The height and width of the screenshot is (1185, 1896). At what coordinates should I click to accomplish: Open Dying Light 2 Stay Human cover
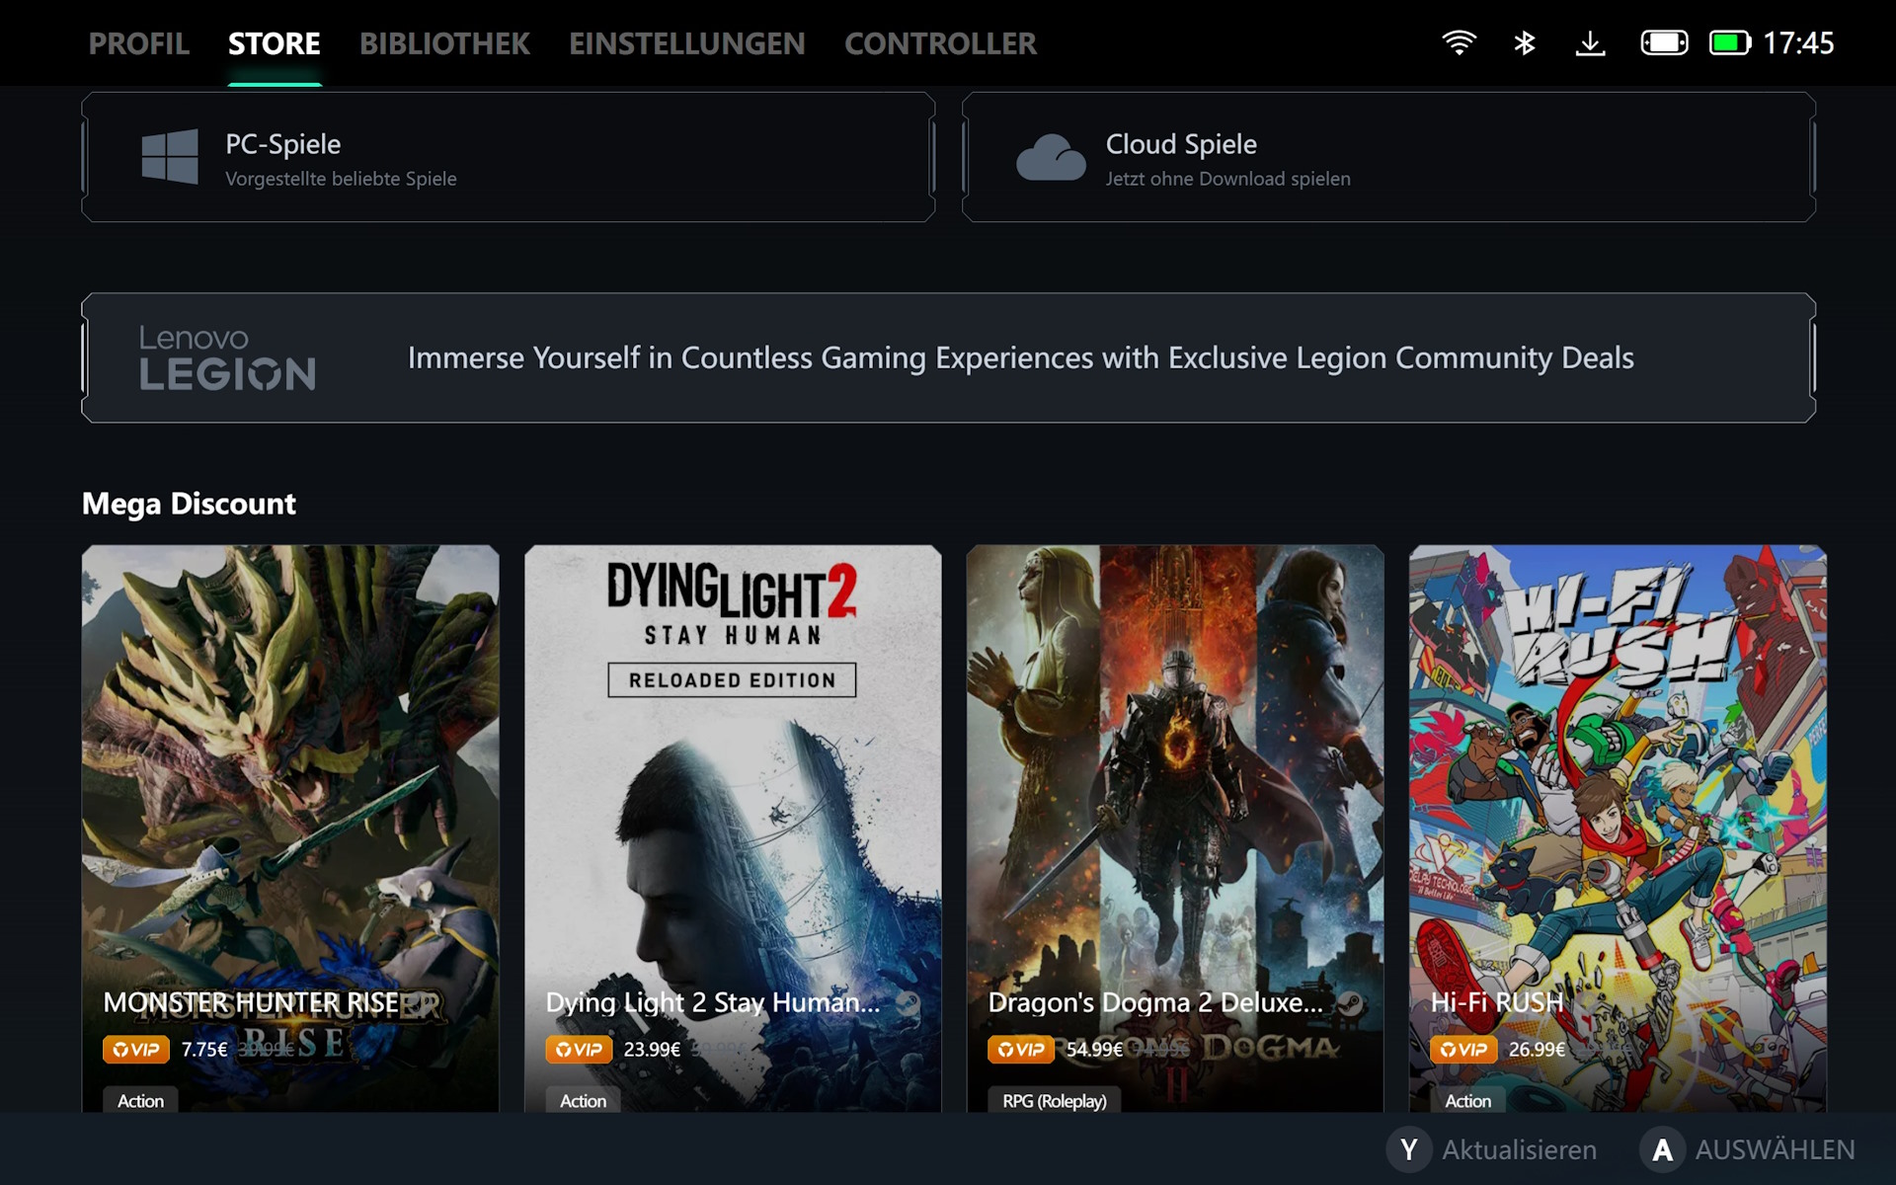click(733, 790)
